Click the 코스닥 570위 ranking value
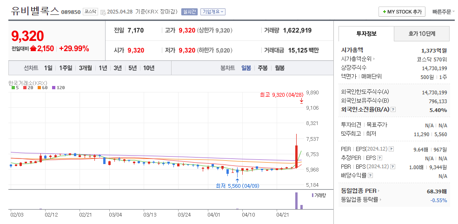The height and width of the screenshot is (224, 458). [431, 59]
